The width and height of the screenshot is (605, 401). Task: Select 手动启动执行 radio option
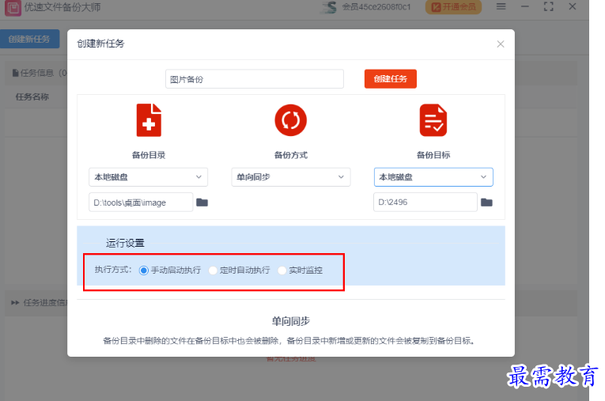144,270
